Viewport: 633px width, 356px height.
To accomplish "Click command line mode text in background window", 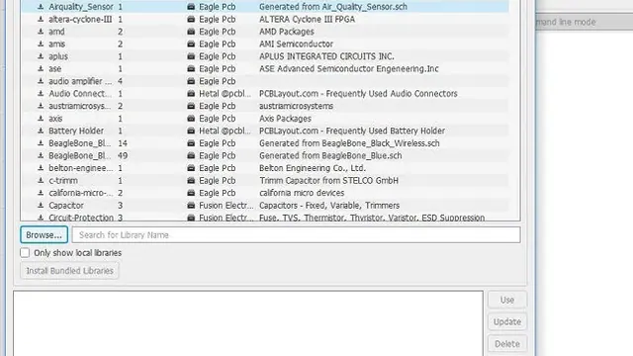I will point(566,22).
